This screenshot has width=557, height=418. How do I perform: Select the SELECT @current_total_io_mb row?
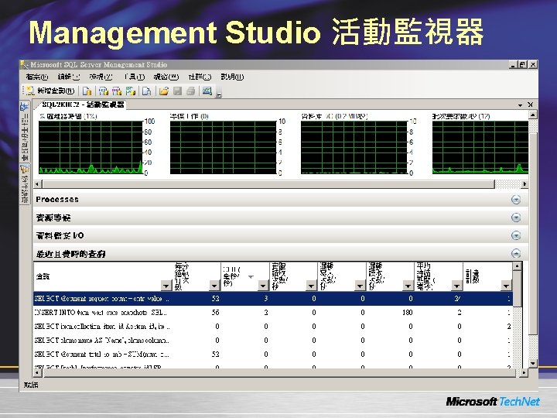pyautogui.click(x=273, y=354)
